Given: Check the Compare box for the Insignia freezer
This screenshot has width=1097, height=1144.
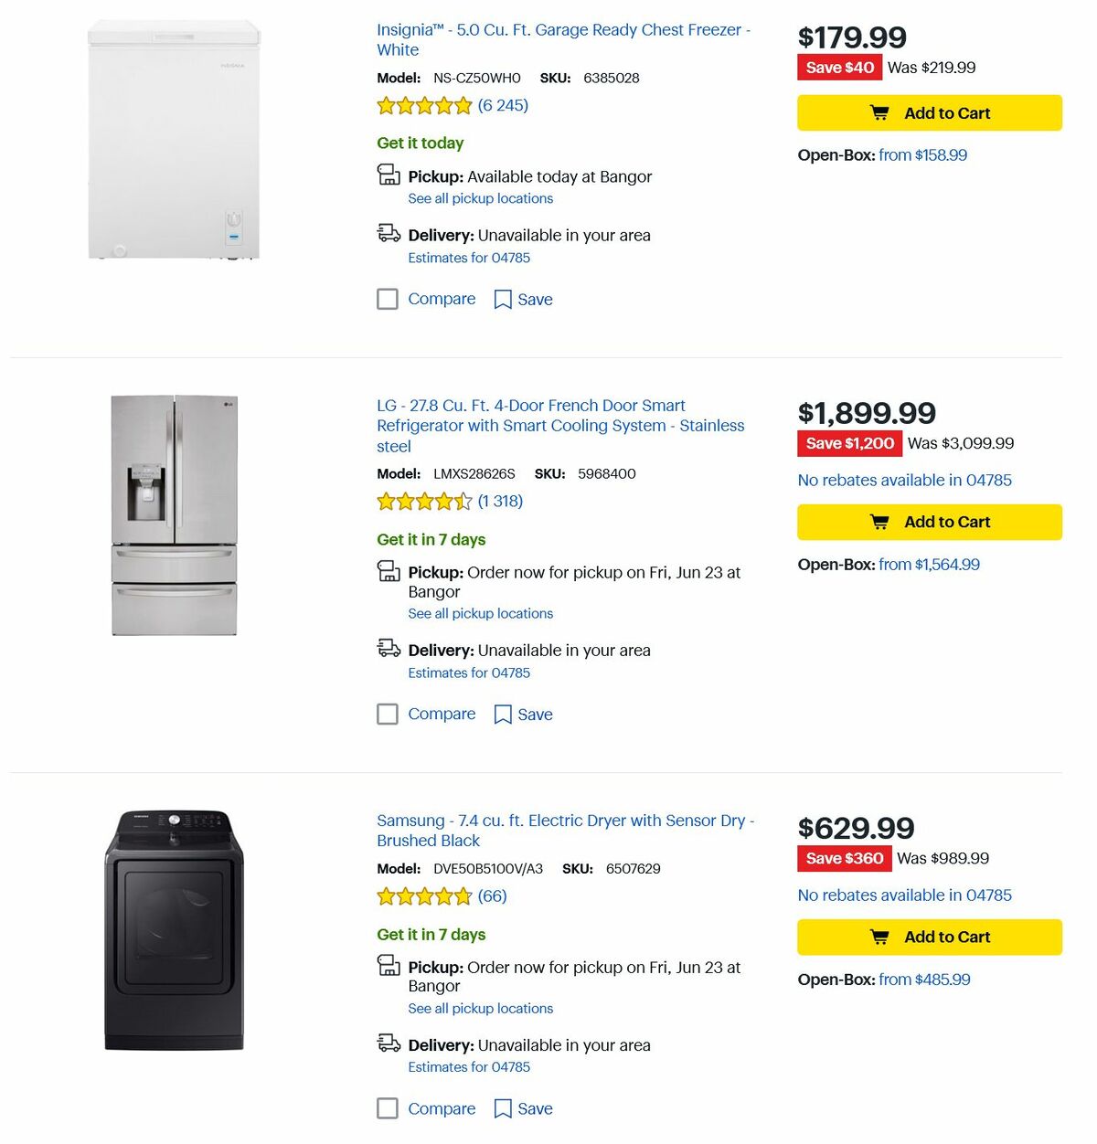Looking at the screenshot, I should (388, 299).
